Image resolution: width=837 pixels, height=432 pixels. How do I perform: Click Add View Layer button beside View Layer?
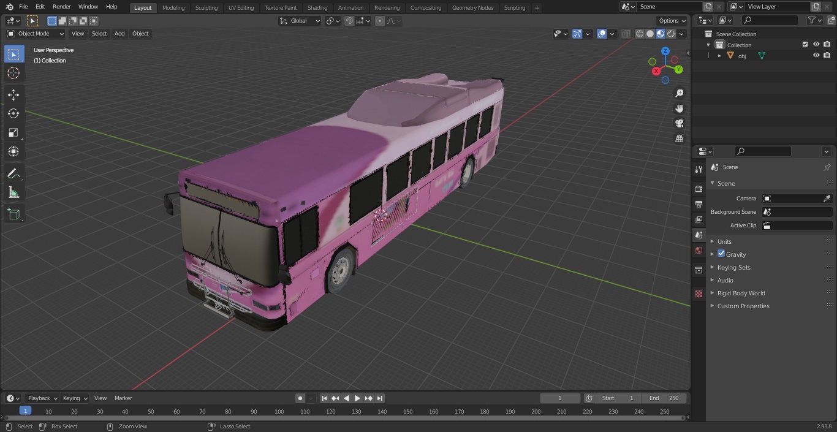[816, 7]
